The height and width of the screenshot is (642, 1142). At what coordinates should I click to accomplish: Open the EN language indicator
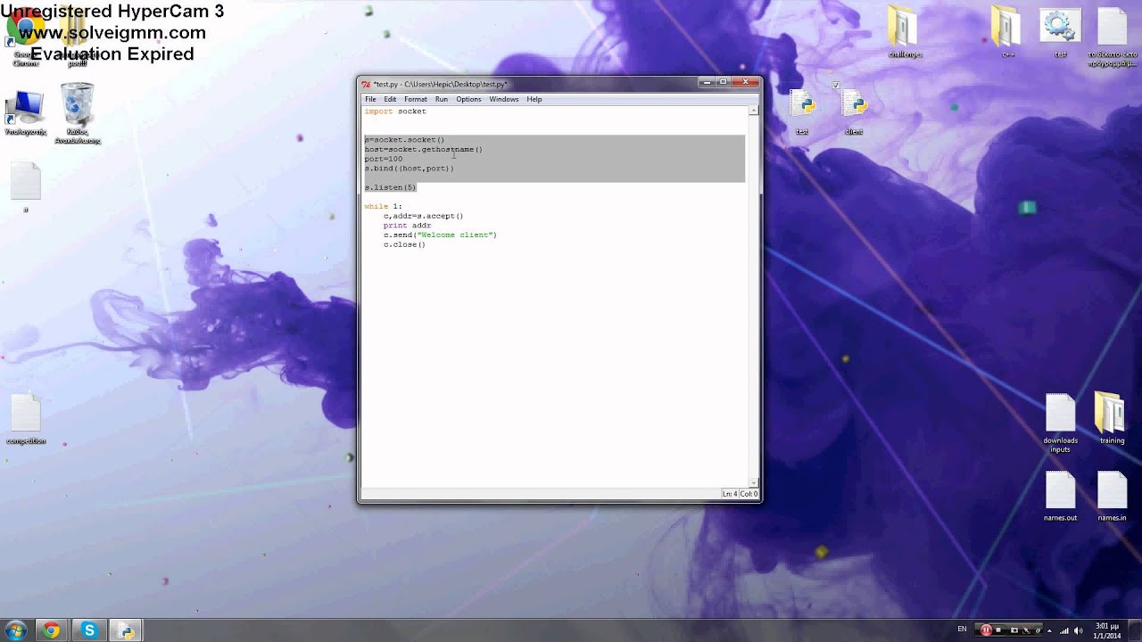pyautogui.click(x=962, y=629)
